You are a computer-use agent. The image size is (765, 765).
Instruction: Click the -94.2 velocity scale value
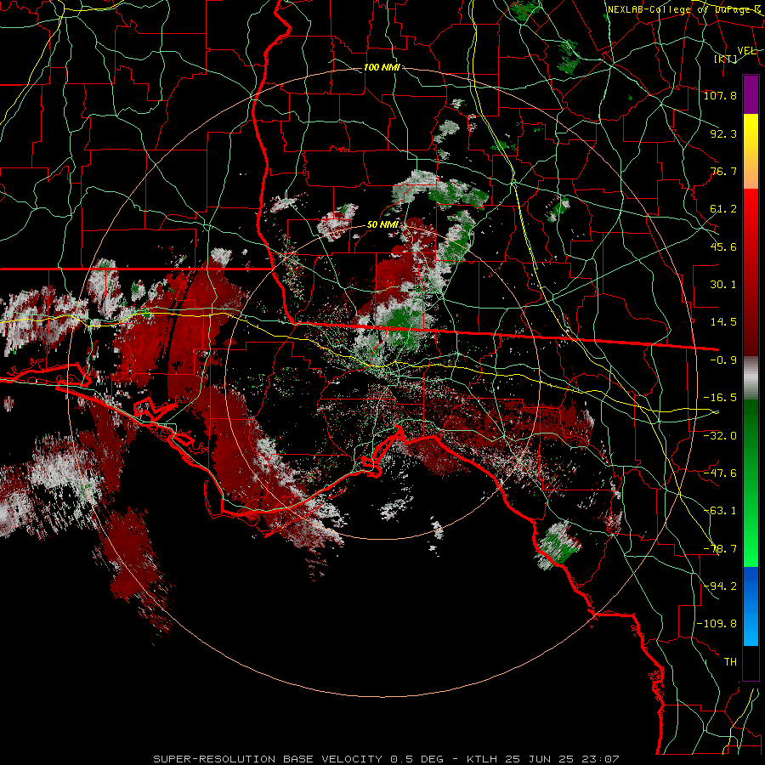[x=720, y=586]
